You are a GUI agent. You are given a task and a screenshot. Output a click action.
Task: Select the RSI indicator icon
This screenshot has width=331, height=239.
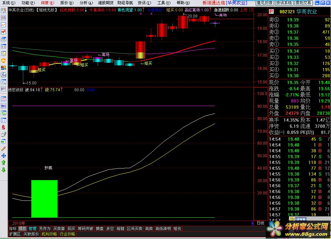coord(3,106)
